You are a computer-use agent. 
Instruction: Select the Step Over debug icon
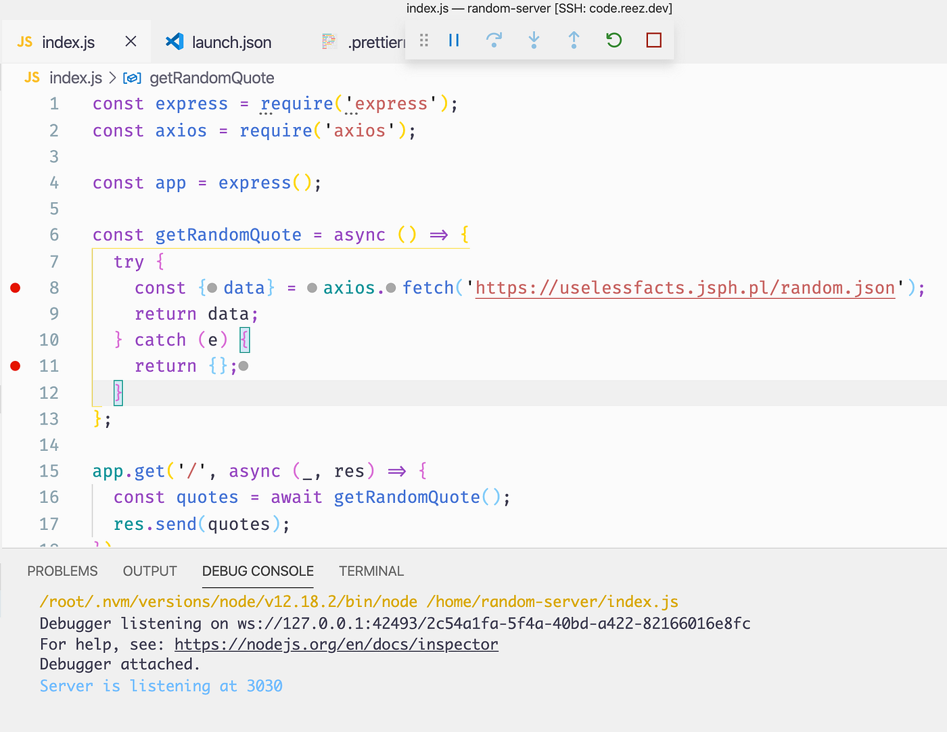(x=494, y=41)
